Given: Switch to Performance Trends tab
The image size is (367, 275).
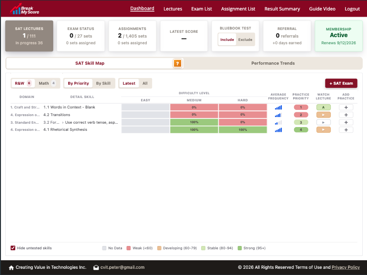Looking at the screenshot, I should pos(273,63).
